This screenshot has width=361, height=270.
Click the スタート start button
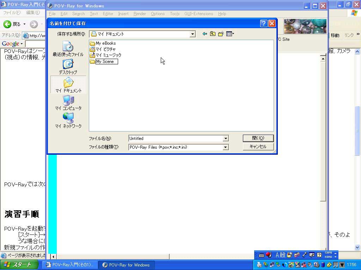point(19,265)
